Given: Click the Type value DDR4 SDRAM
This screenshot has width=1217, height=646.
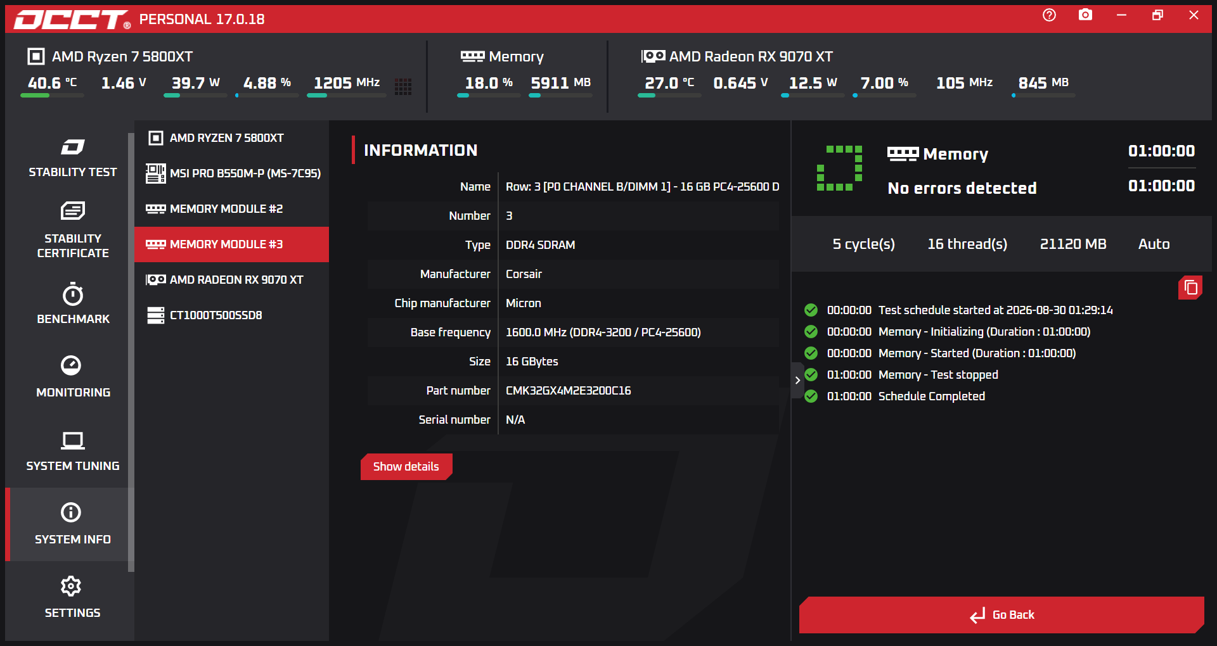Looking at the screenshot, I should [540, 245].
